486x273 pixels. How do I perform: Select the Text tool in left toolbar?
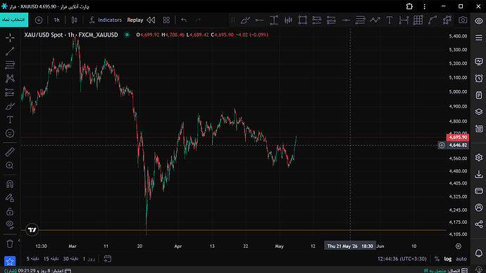tap(10, 120)
